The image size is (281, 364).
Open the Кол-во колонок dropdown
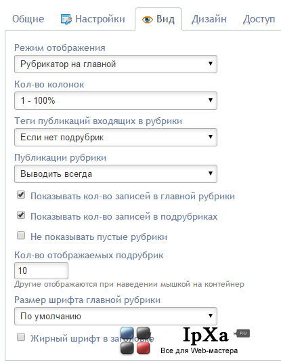tap(116, 100)
